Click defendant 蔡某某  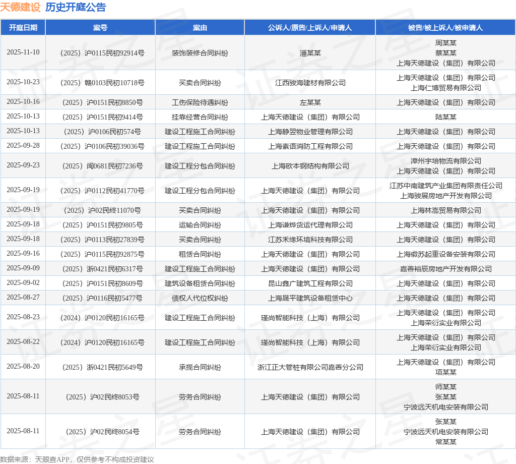coord(445,53)
